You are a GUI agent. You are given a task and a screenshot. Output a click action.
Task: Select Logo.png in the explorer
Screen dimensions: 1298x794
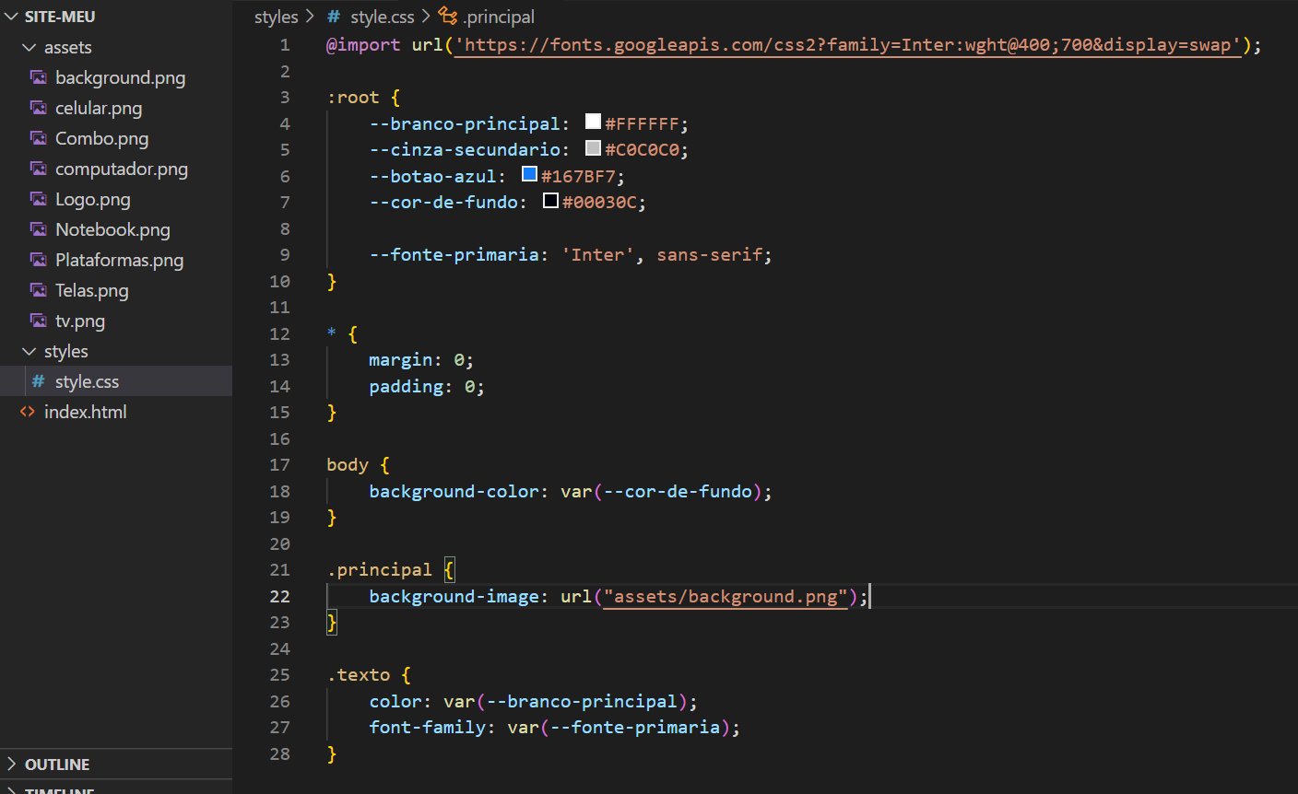click(93, 199)
